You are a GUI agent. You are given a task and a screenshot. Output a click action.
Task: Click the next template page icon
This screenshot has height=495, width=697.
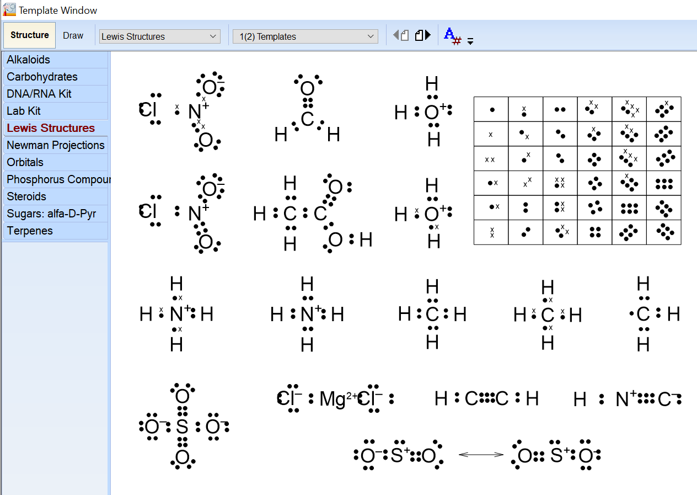[423, 35]
